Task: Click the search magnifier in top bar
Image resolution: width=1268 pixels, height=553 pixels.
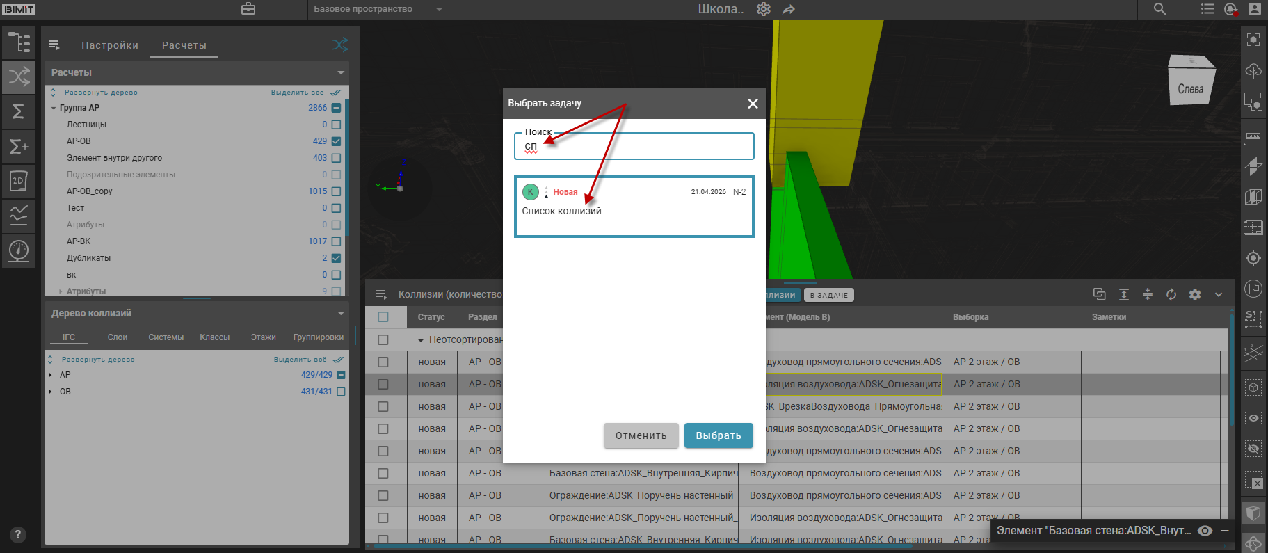Action: (1159, 9)
